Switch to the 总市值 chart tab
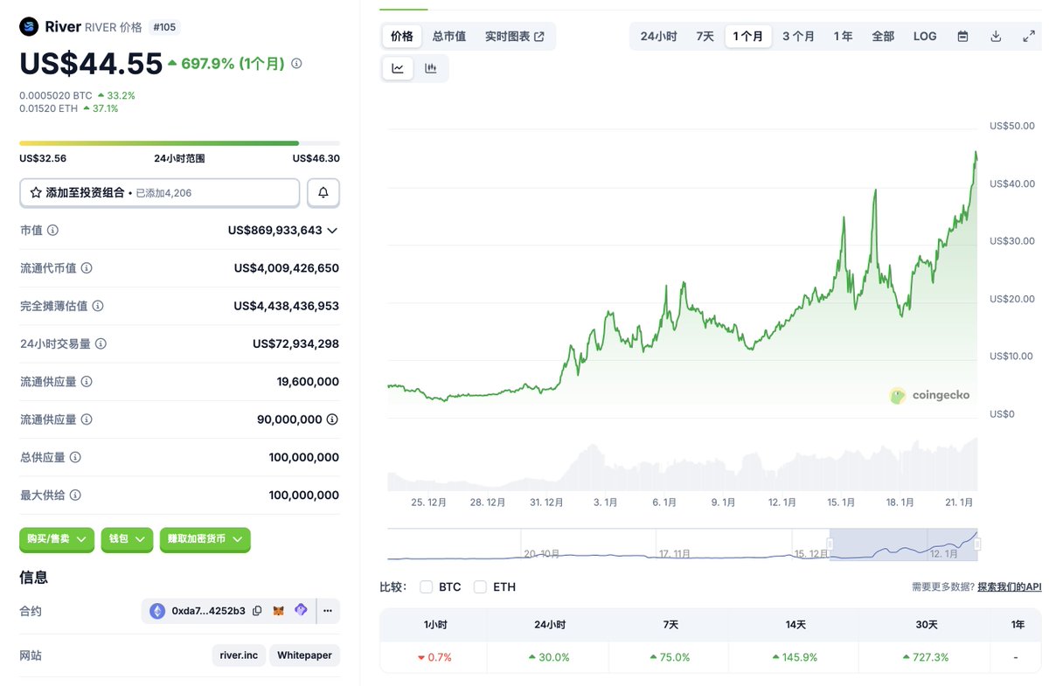 (449, 37)
